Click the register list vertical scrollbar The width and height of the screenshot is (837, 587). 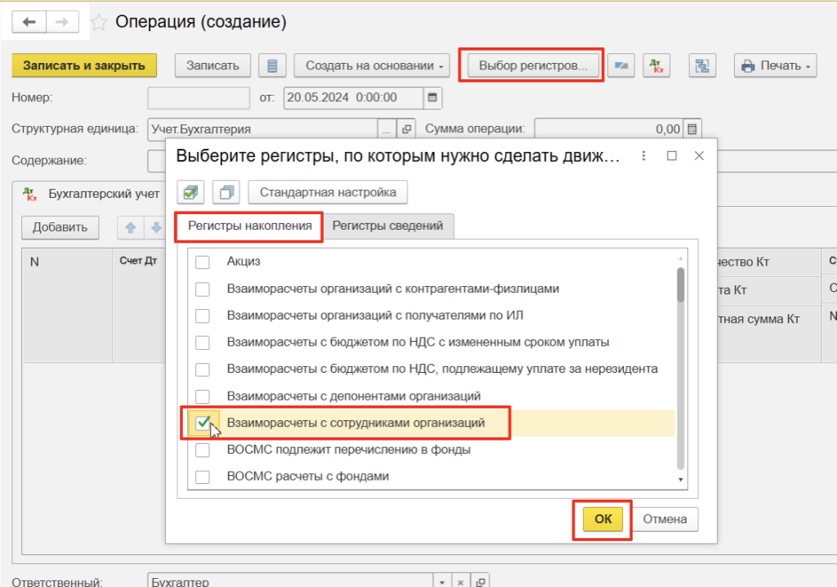[680, 286]
